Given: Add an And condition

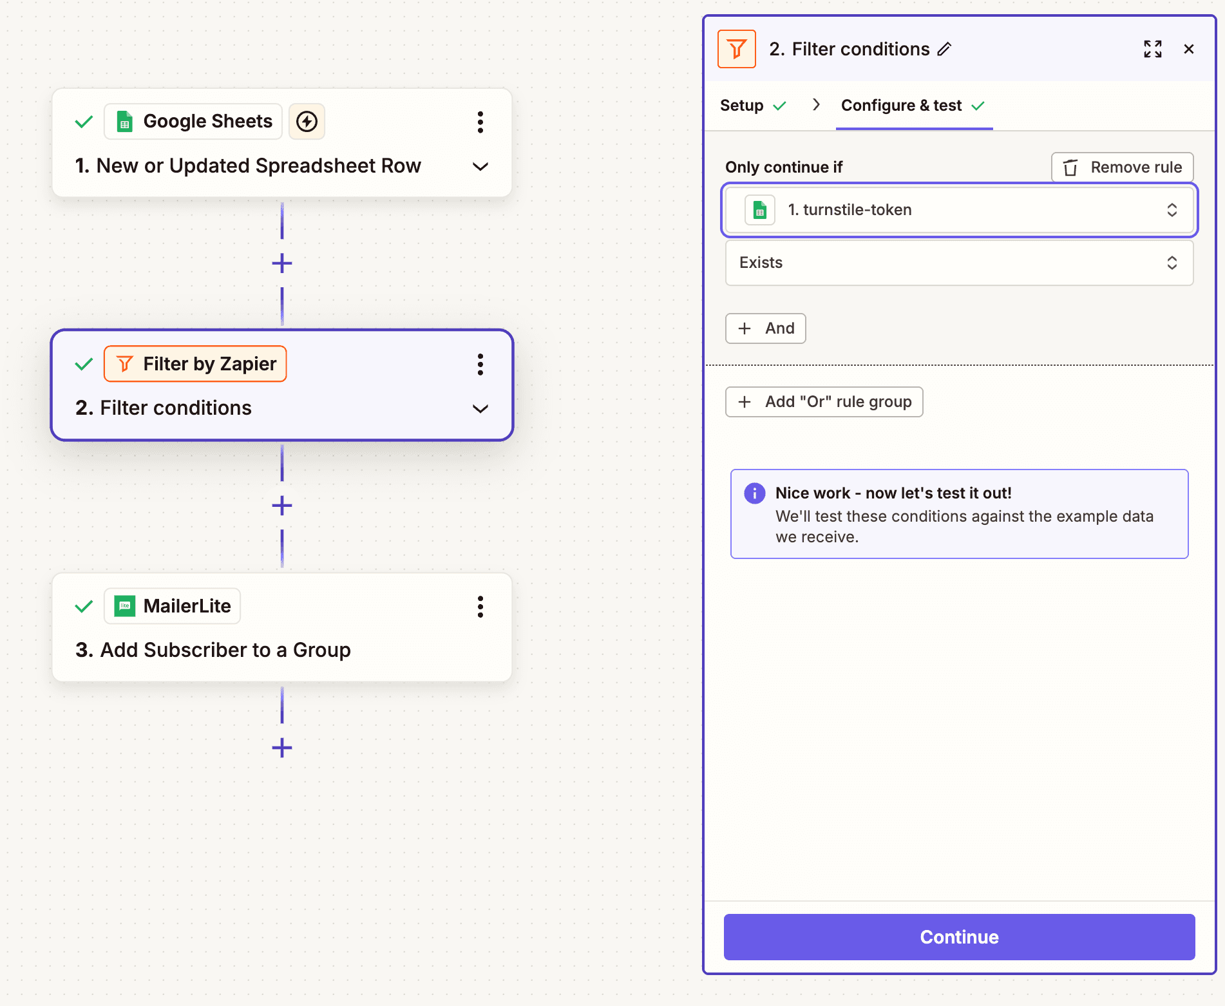Looking at the screenshot, I should point(766,328).
